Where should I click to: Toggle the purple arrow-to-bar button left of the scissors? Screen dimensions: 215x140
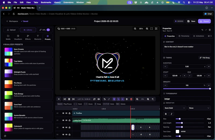point(123,99)
